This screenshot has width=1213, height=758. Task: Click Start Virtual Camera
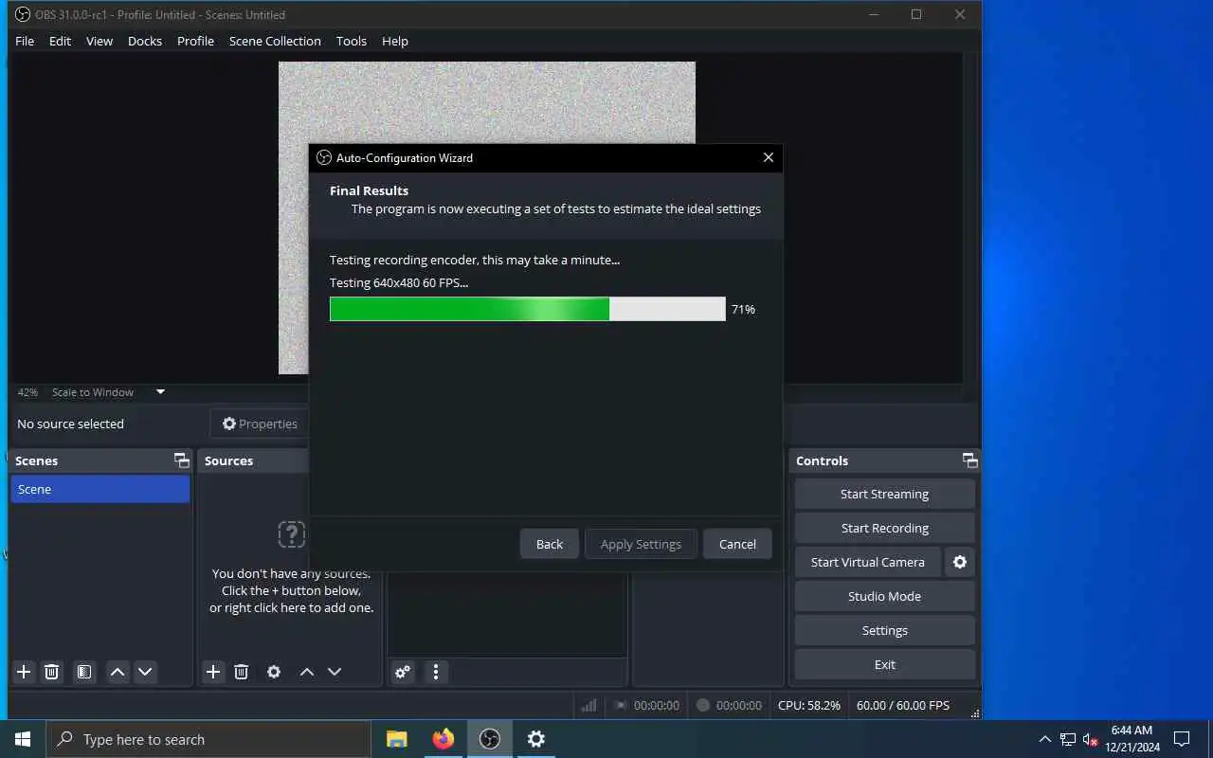868,562
